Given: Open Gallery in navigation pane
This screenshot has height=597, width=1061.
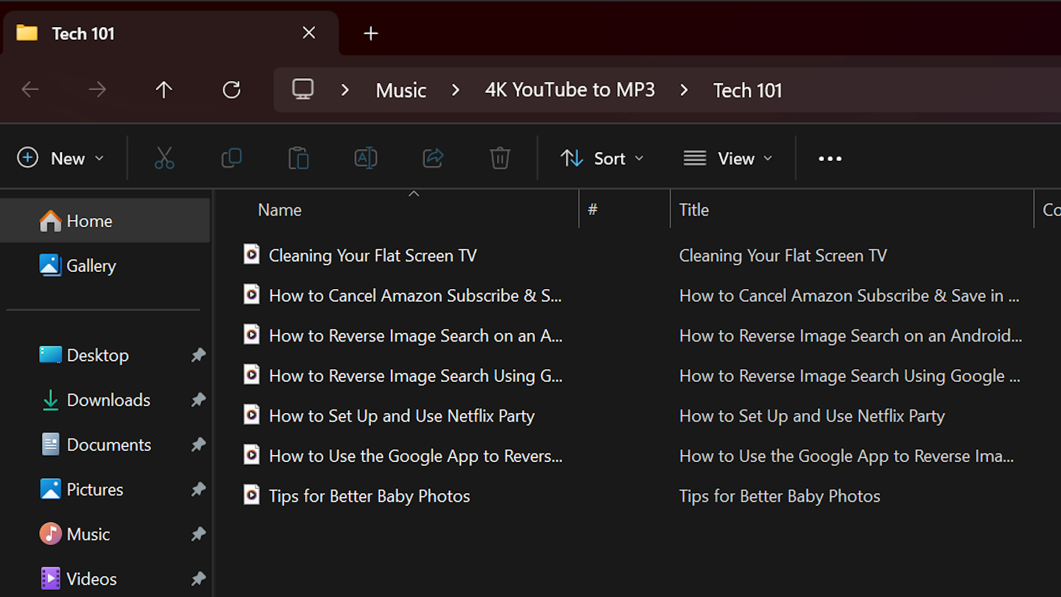Looking at the screenshot, I should pyautogui.click(x=105, y=266).
